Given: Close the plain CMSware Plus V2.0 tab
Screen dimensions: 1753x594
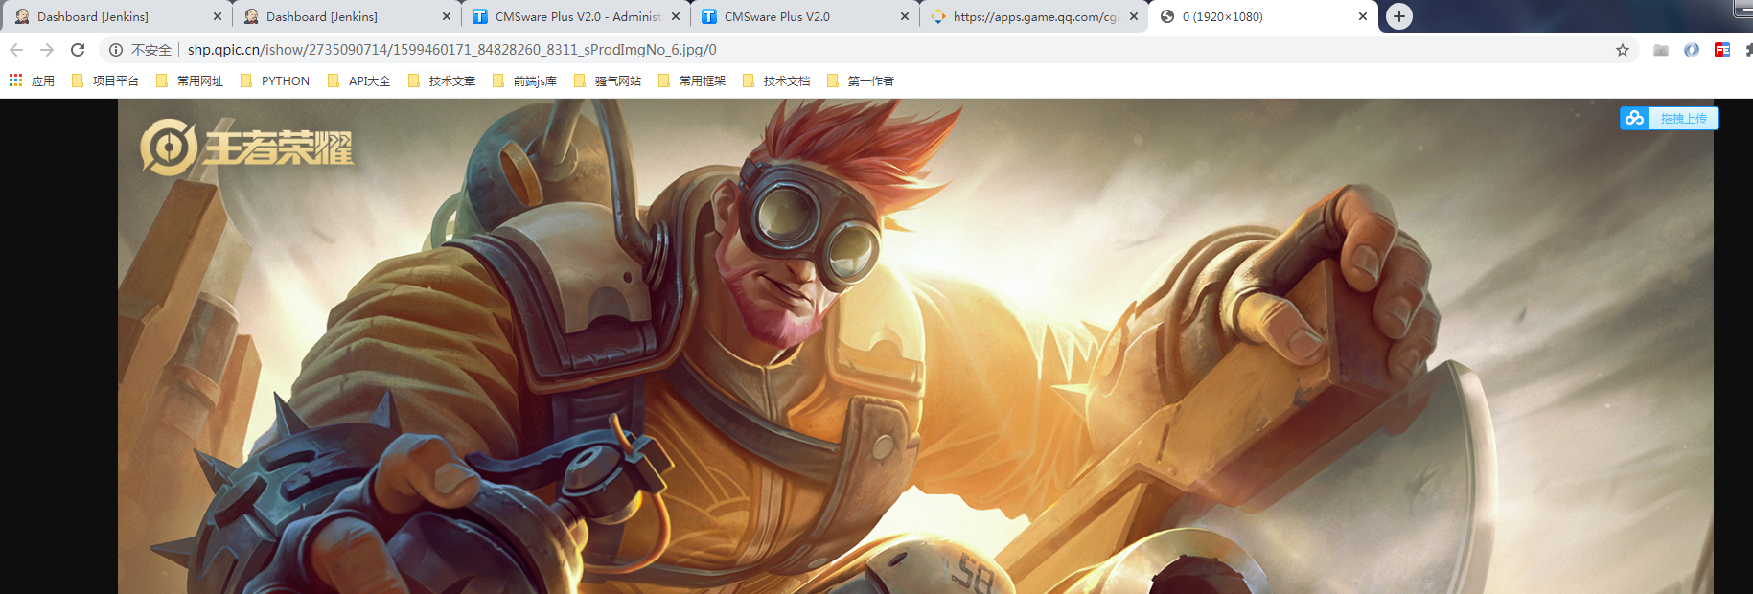Looking at the screenshot, I should pos(905,16).
